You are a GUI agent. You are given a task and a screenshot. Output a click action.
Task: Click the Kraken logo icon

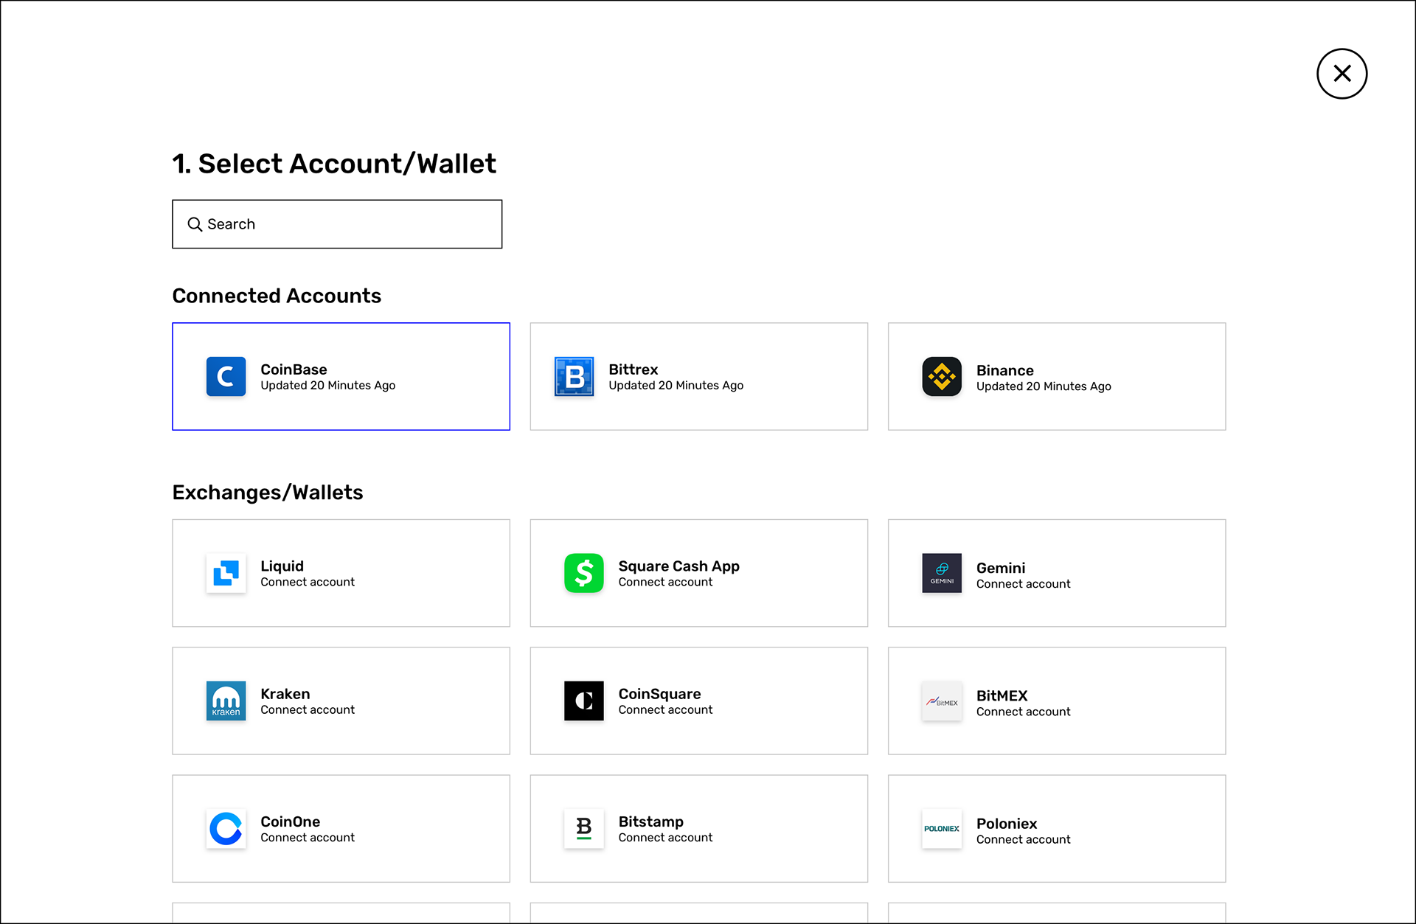click(226, 701)
